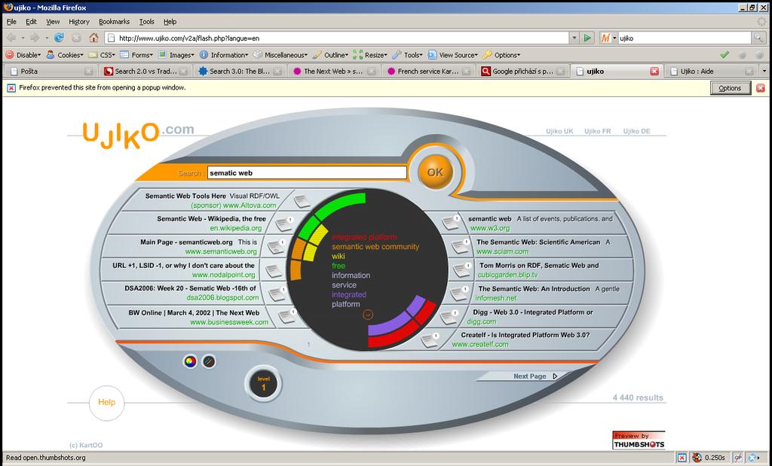
Task: Click page icon beside sciam.com result
Action: click(x=460, y=245)
